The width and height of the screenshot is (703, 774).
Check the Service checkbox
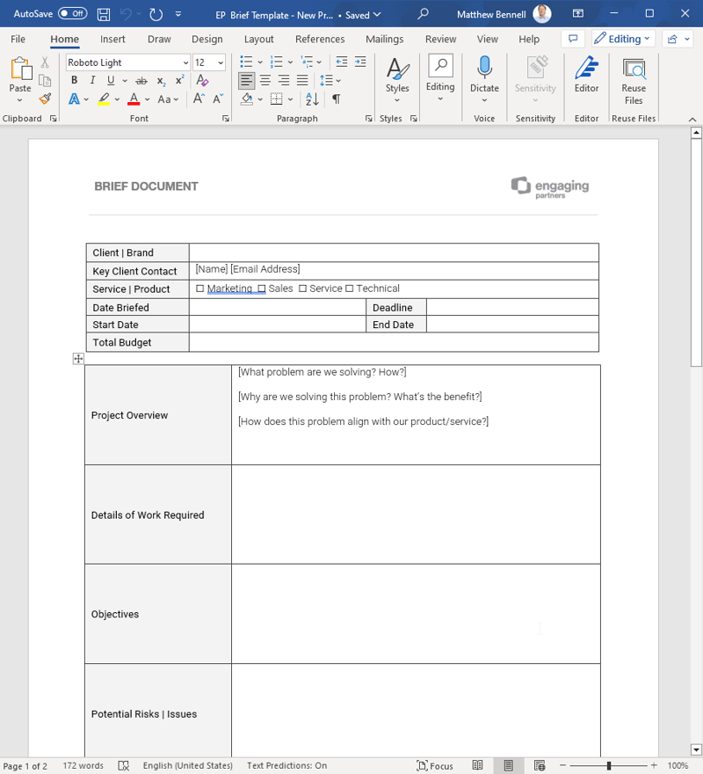point(302,288)
